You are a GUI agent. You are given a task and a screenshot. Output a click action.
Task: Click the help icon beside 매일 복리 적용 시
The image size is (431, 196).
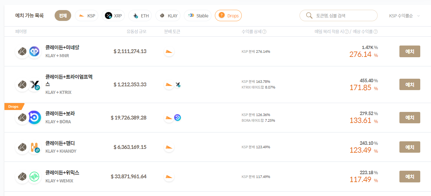coord(346,32)
